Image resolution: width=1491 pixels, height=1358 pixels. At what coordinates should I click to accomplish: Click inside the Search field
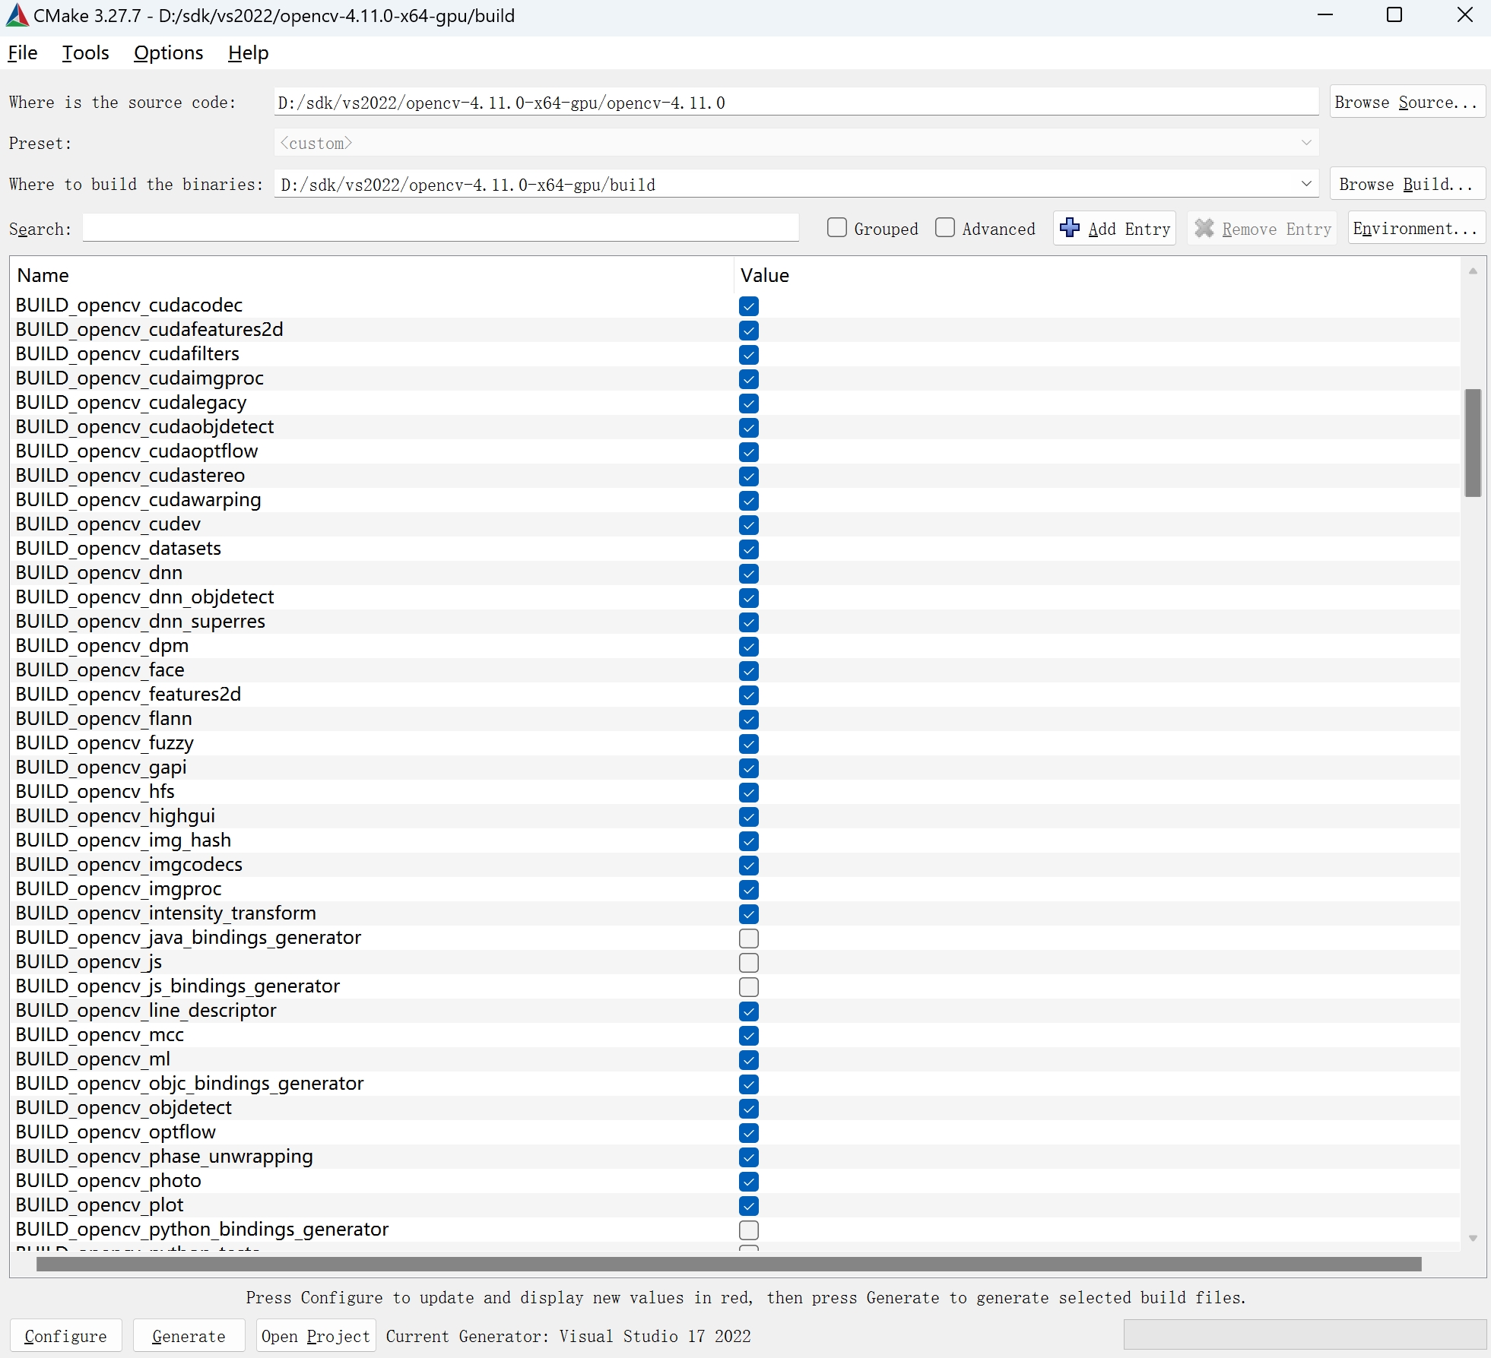click(441, 228)
